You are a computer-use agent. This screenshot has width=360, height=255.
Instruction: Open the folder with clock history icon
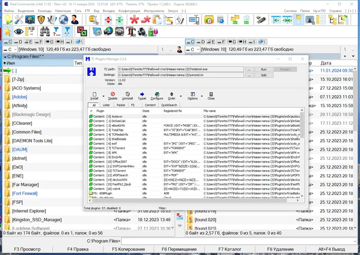pyautogui.click(x=209, y=20)
